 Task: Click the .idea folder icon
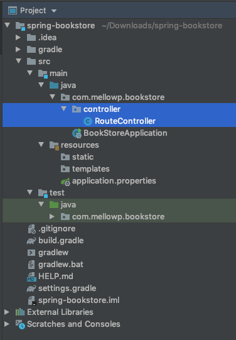pyautogui.click(x=31, y=38)
